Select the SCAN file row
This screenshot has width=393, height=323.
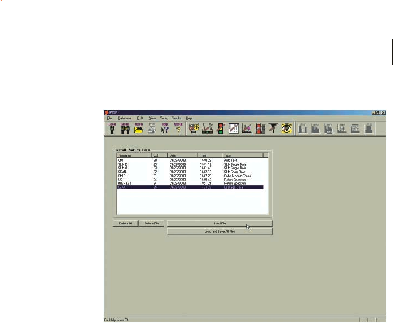[x=190, y=172]
